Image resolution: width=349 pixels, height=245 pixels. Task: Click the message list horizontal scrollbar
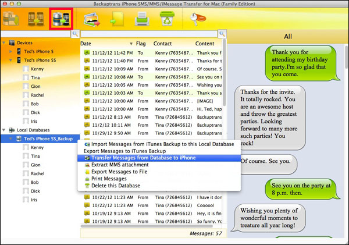(x=147, y=226)
